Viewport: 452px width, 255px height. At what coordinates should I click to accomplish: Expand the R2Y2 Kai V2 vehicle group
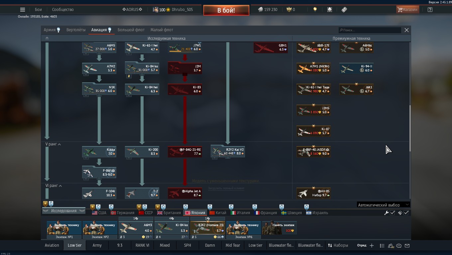click(228, 158)
